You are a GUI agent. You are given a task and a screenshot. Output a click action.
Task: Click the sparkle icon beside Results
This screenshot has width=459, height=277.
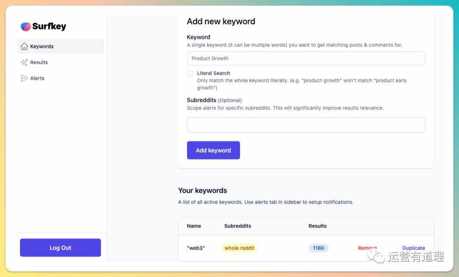[24, 62]
